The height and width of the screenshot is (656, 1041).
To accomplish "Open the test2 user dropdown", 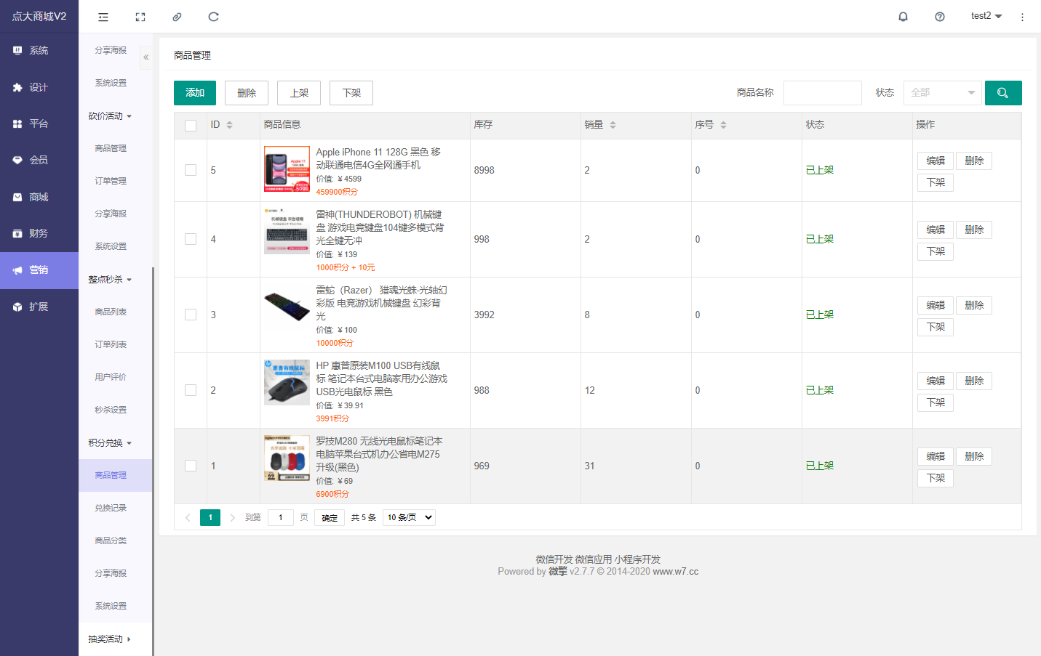I will point(986,16).
